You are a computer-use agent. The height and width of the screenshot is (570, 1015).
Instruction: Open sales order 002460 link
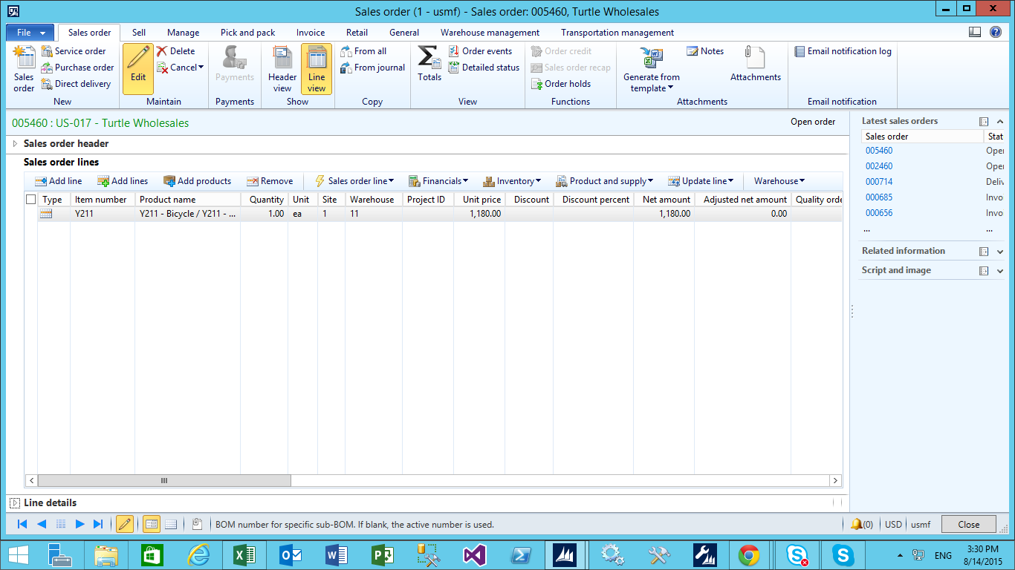[x=879, y=166]
